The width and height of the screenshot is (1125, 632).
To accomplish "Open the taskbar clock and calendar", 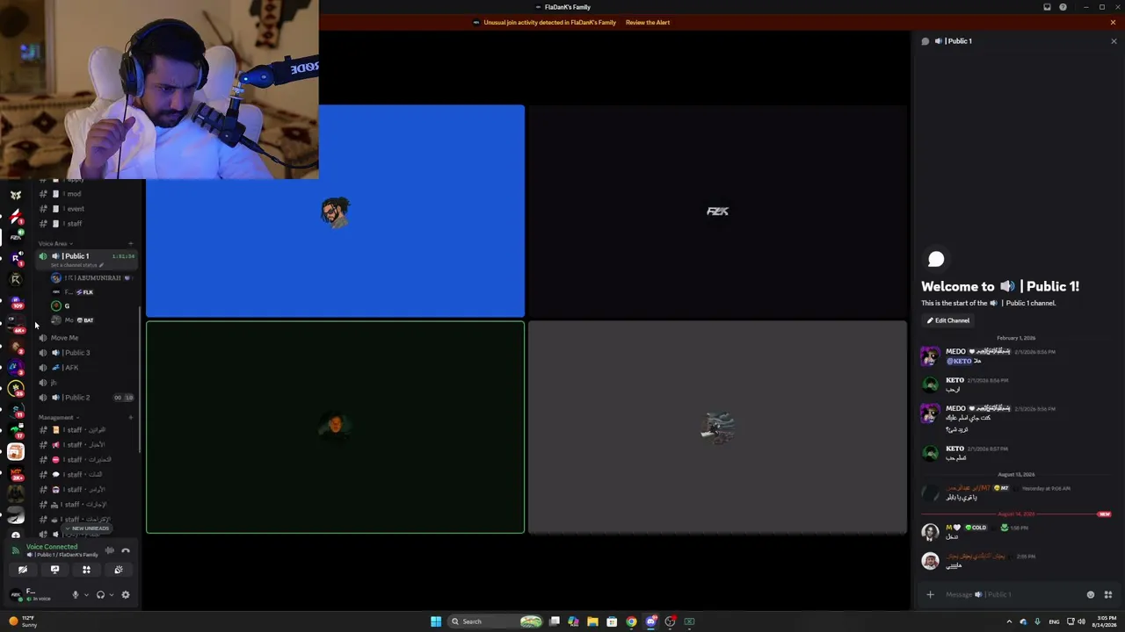I will click(1103, 621).
